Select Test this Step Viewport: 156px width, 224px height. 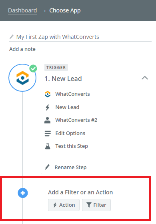point(72,146)
